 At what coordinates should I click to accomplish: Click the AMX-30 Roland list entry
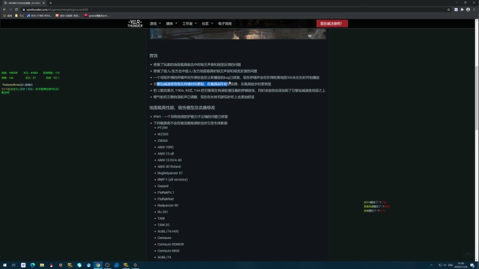coord(169,166)
